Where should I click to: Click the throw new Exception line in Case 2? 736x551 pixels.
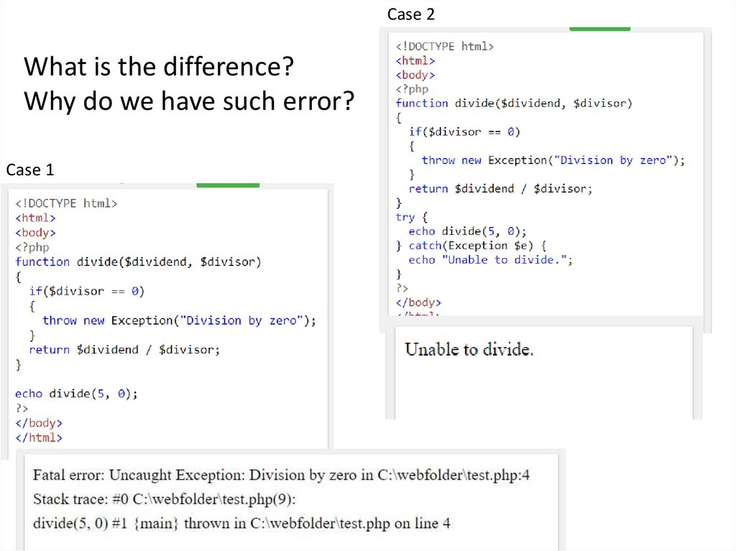(553, 160)
